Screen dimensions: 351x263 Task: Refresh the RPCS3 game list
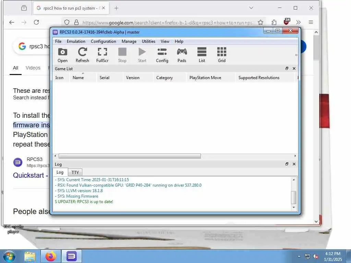click(x=82, y=55)
